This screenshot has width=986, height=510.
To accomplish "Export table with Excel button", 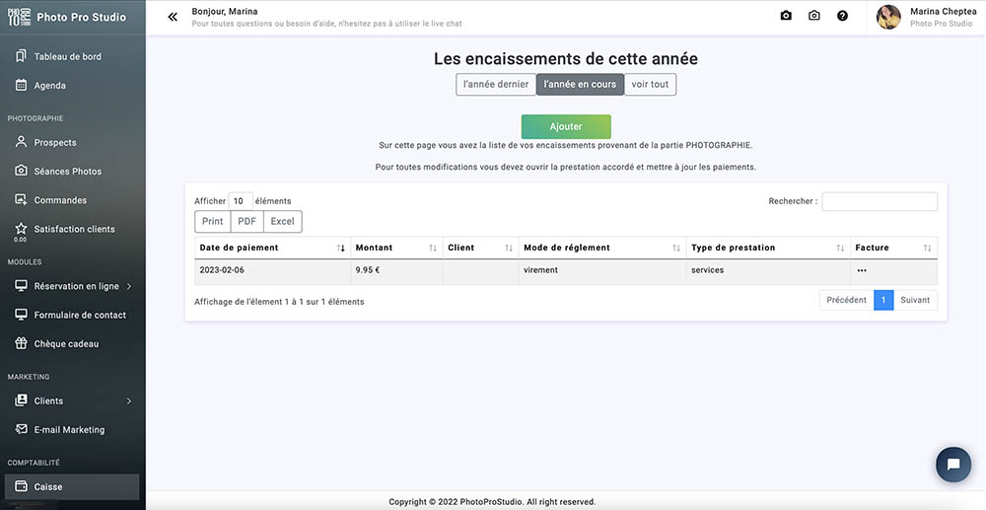I will pos(282,221).
